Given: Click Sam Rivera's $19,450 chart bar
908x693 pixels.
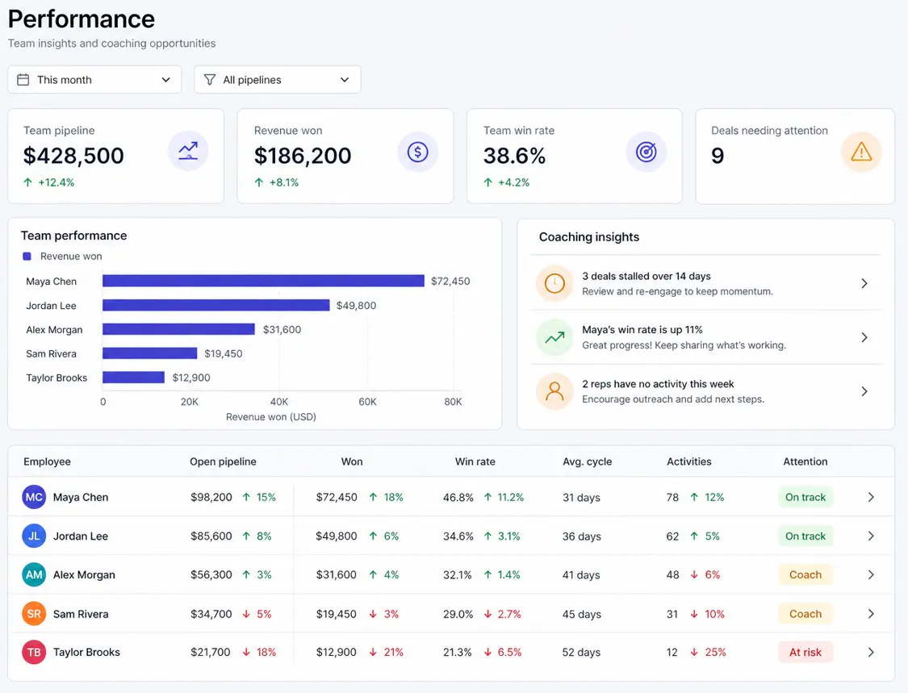Looking at the screenshot, I should [x=150, y=353].
